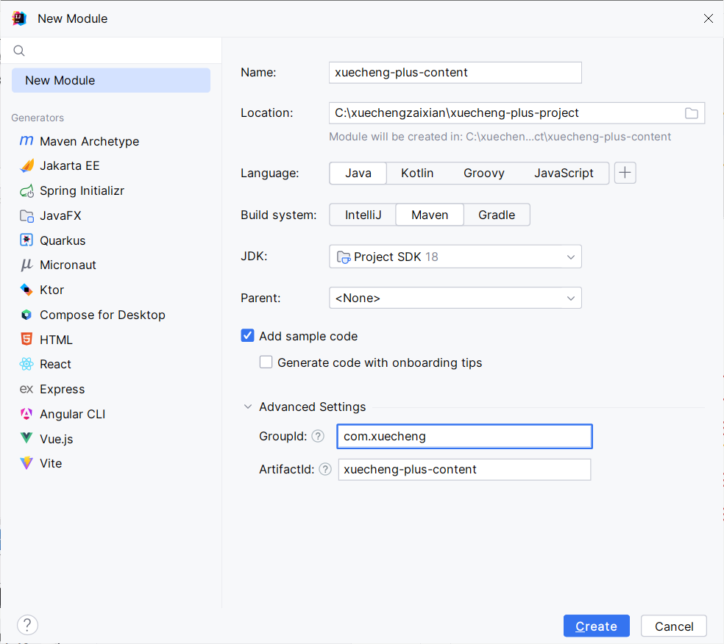Screen dimensions: 724x644
Task: Click the Express ex icon
Action: point(26,390)
